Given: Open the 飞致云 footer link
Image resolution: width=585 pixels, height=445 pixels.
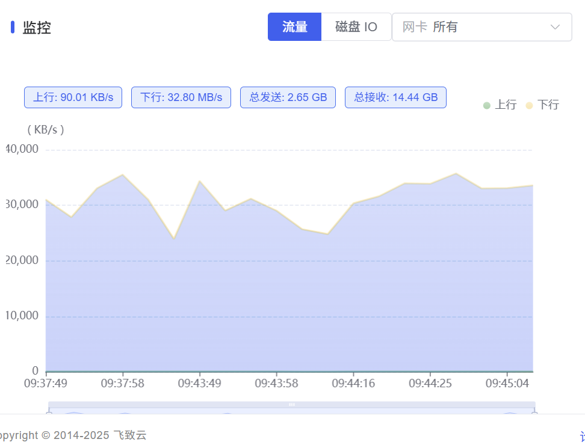Looking at the screenshot, I should click(x=130, y=435).
